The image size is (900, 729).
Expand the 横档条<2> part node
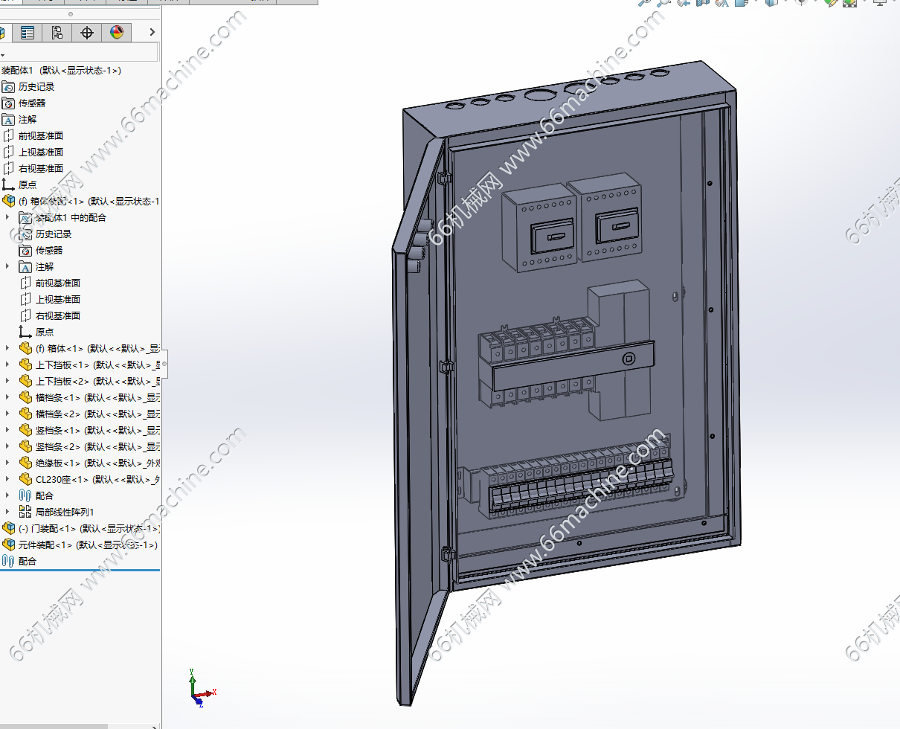[8, 414]
